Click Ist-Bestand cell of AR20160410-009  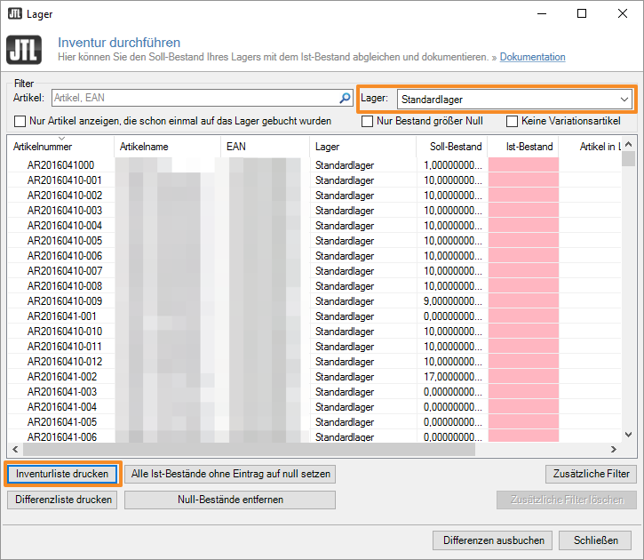[523, 301]
